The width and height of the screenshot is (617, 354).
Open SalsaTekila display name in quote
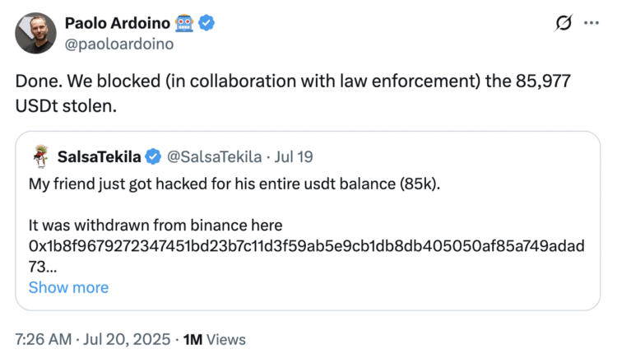pos(99,156)
